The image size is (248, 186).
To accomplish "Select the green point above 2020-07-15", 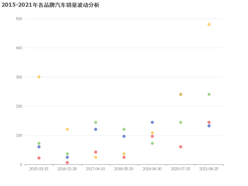I will (x=181, y=122).
